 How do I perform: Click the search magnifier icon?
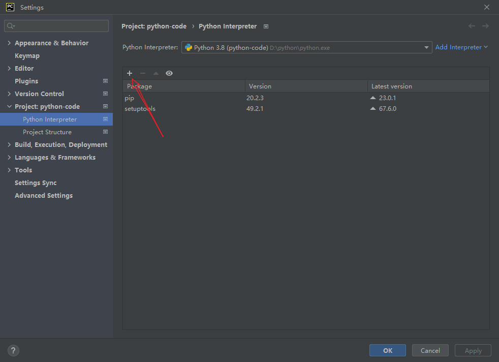click(11, 26)
